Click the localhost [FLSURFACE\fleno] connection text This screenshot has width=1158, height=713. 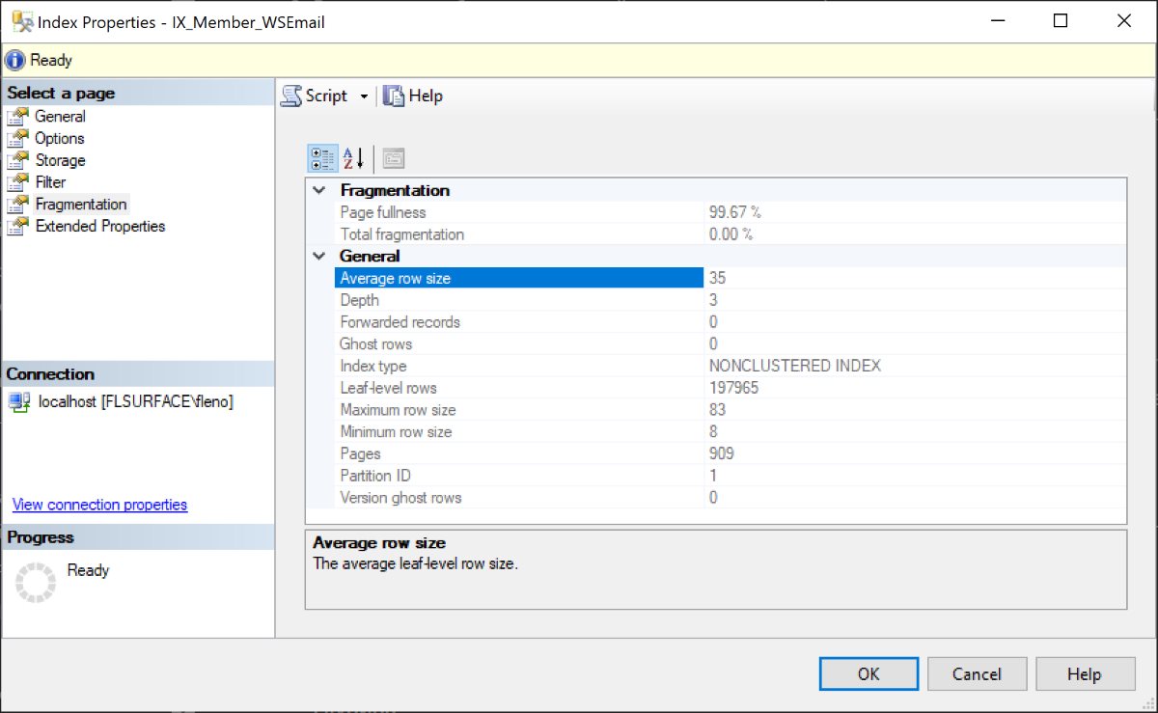coord(135,402)
